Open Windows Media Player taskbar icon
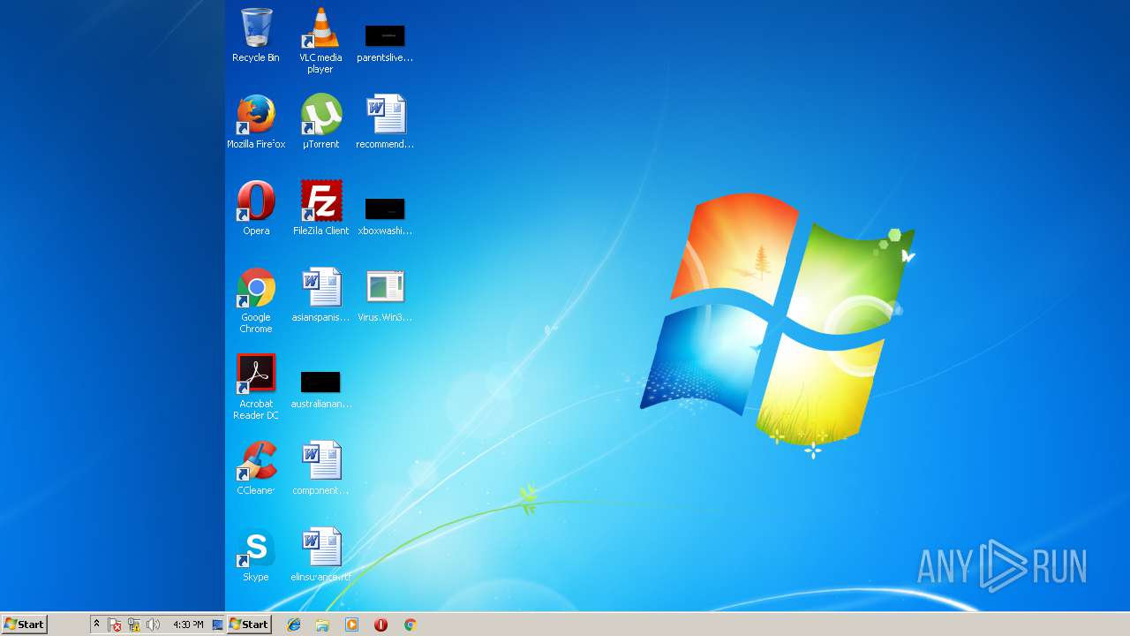 coord(351,625)
